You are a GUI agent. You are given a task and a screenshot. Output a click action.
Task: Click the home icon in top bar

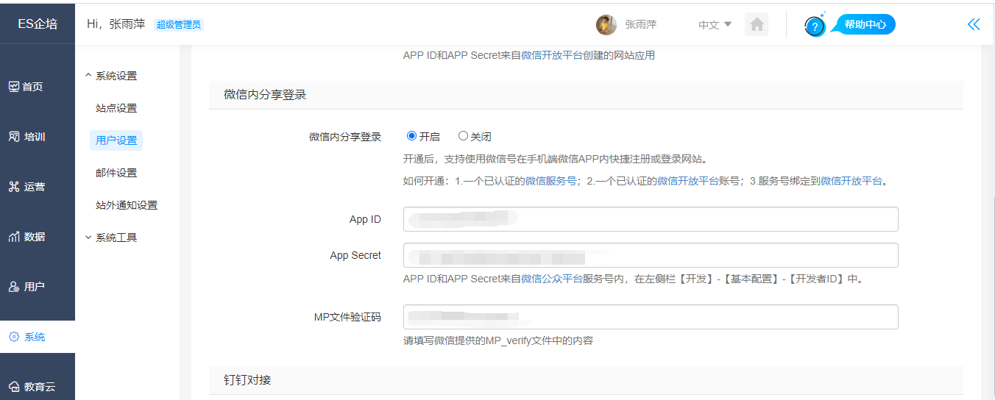pyautogui.click(x=757, y=25)
